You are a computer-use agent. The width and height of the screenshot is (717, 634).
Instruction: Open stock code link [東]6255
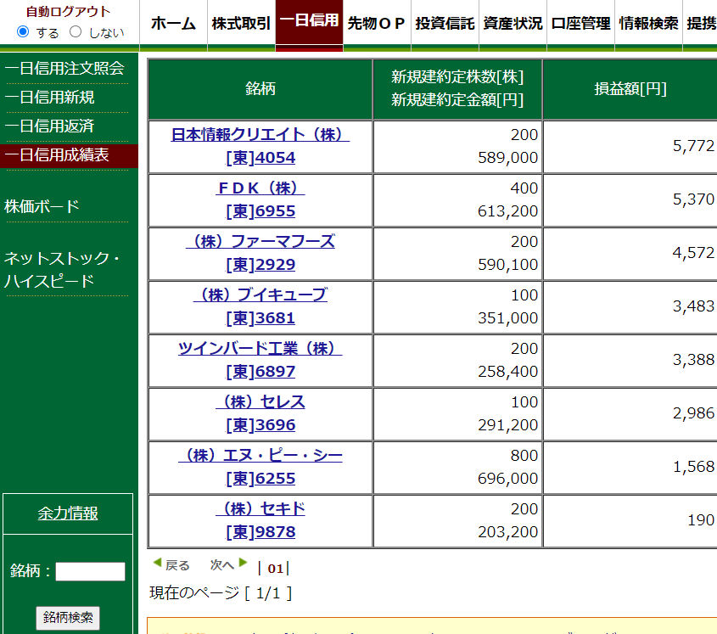260,479
